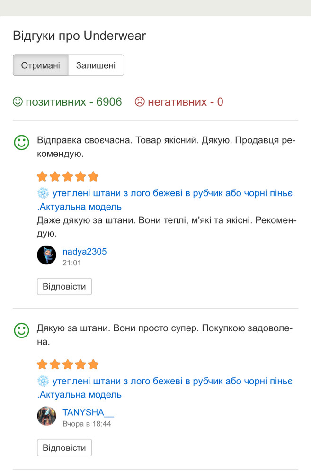Viewport: 311px width, 474px height.
Task: Click snowflake icon in second review's product link
Action: [x=43, y=381]
